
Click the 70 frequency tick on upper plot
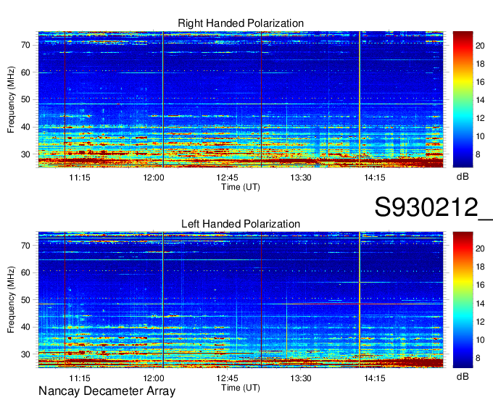point(25,45)
